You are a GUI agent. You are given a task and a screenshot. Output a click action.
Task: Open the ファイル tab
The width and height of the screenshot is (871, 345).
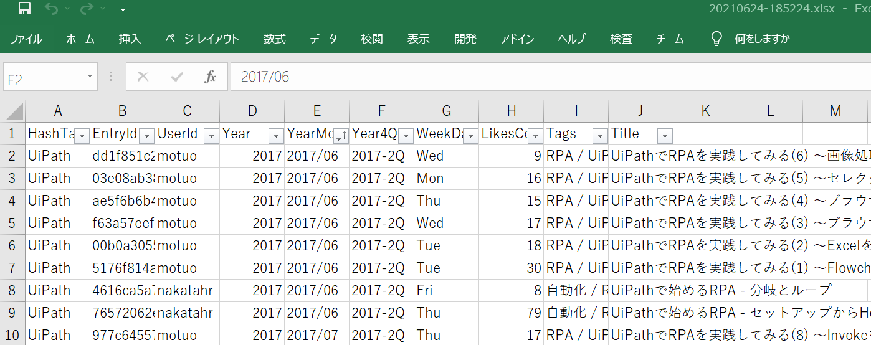point(26,39)
